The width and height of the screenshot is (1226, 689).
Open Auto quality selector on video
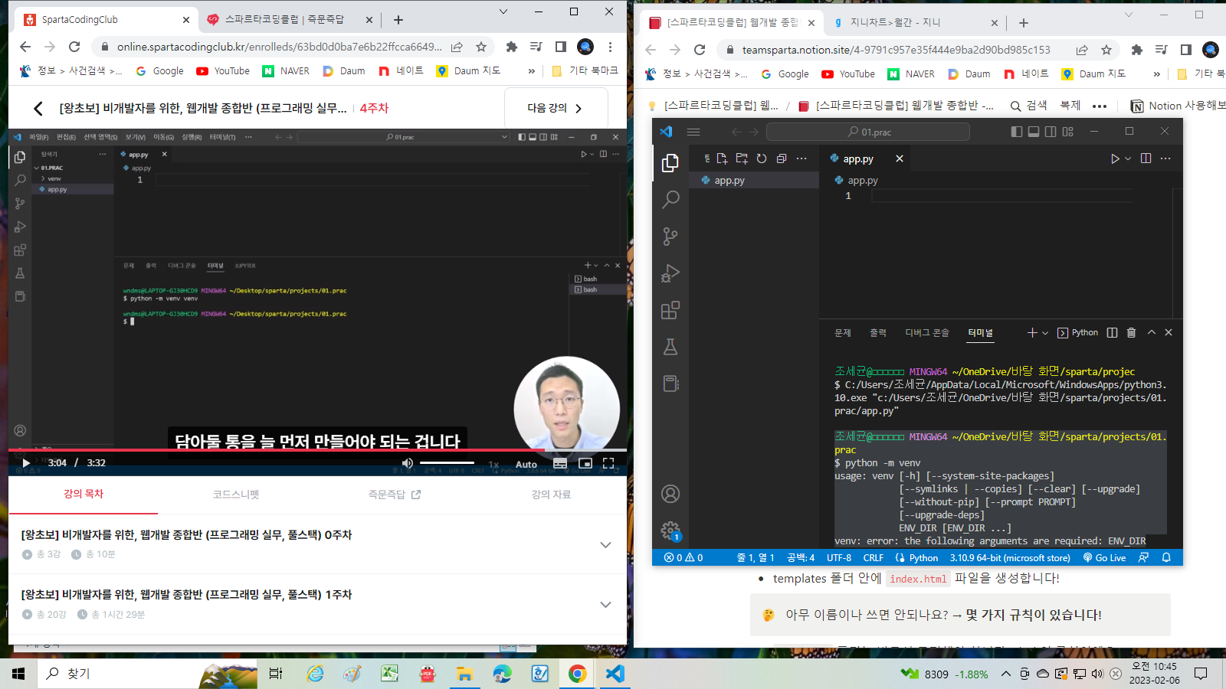coord(526,464)
